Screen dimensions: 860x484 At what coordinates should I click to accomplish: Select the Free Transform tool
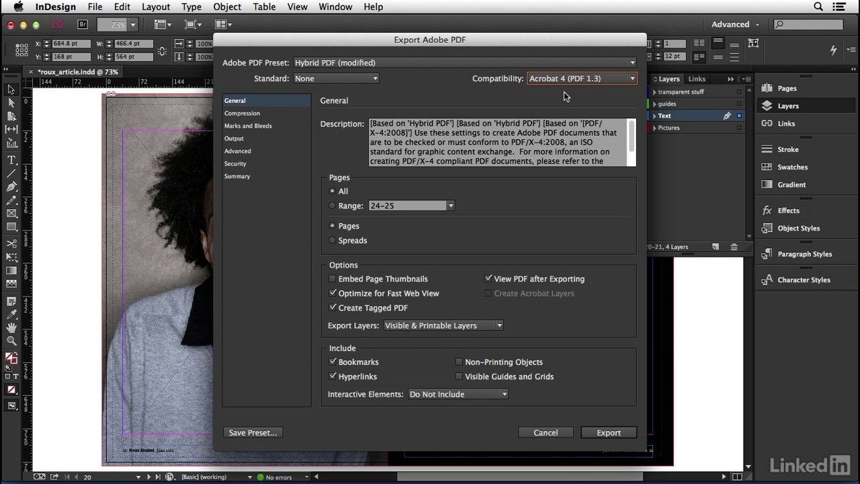(x=11, y=257)
